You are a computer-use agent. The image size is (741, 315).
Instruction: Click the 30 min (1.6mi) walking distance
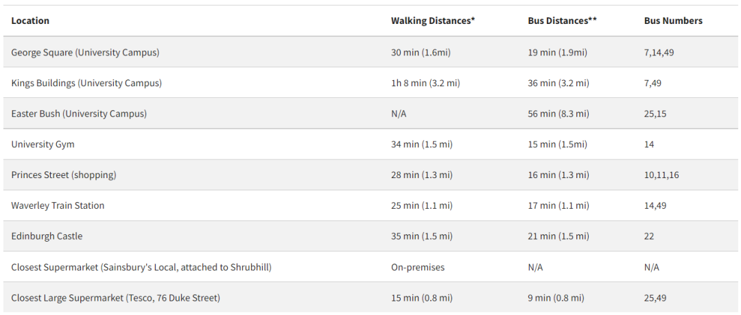[421, 52]
